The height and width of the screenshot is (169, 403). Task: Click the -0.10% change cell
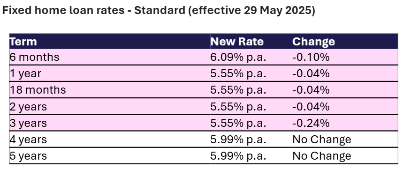(x=345, y=57)
